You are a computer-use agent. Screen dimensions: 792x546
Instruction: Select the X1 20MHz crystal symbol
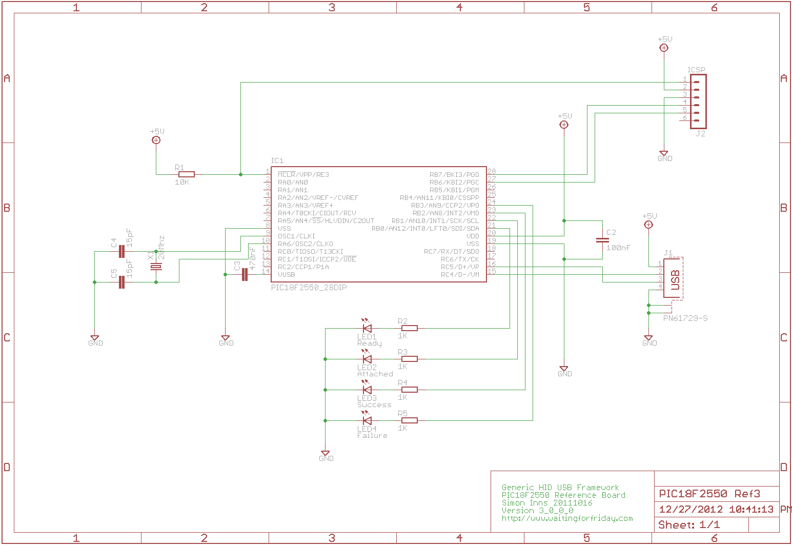(156, 267)
